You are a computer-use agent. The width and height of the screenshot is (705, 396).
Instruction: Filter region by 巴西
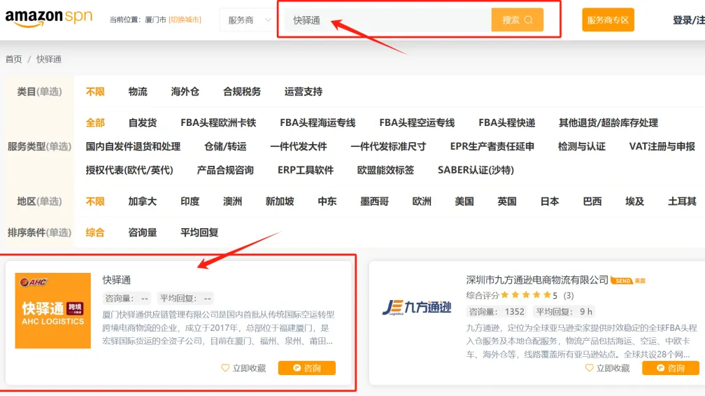point(592,201)
